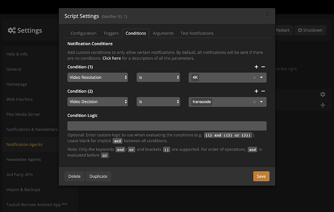
Task: Focus the Condition Logic input field
Action: [167, 126]
